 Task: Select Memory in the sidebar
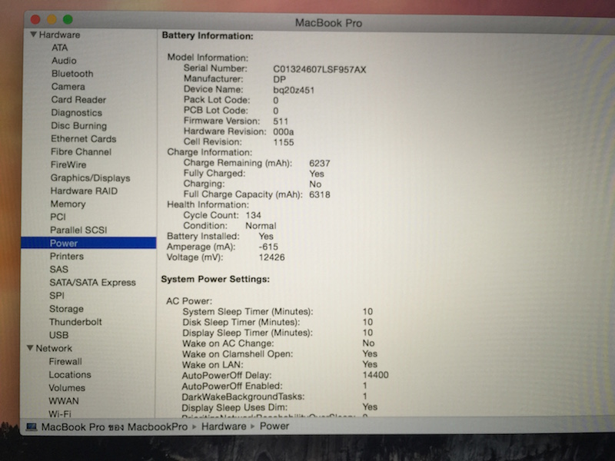tap(68, 204)
